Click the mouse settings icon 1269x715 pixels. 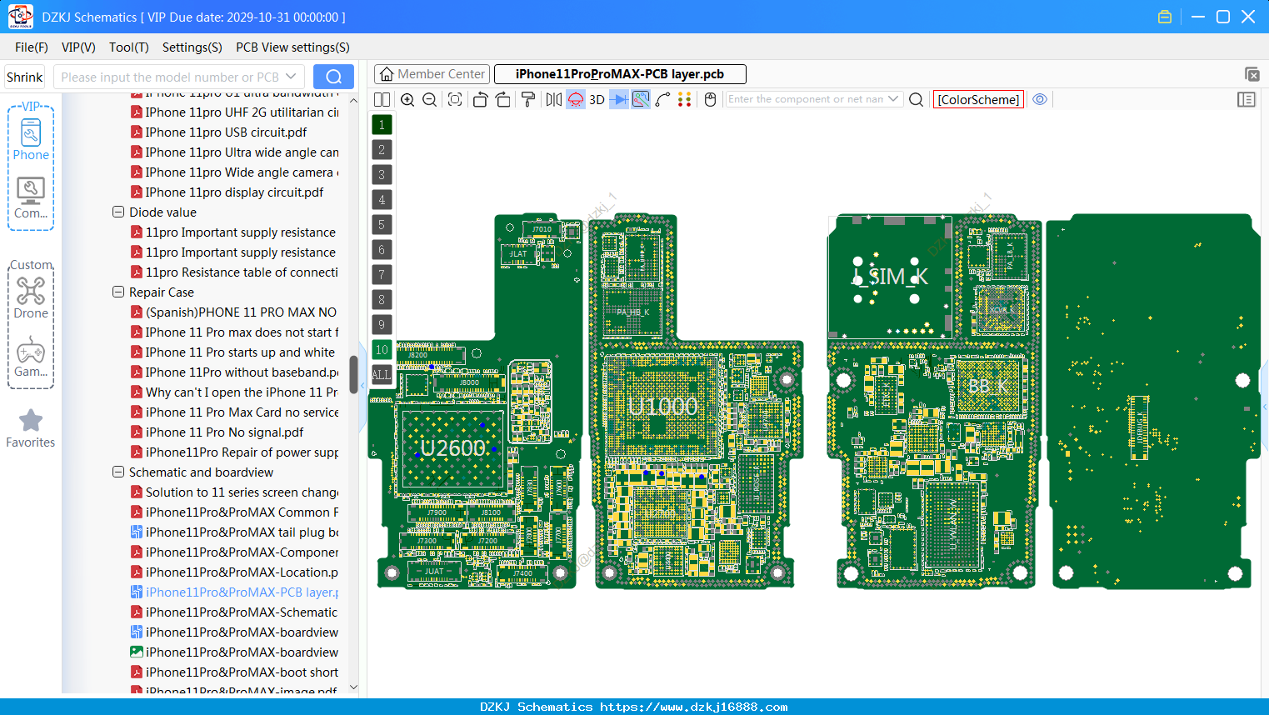(711, 99)
